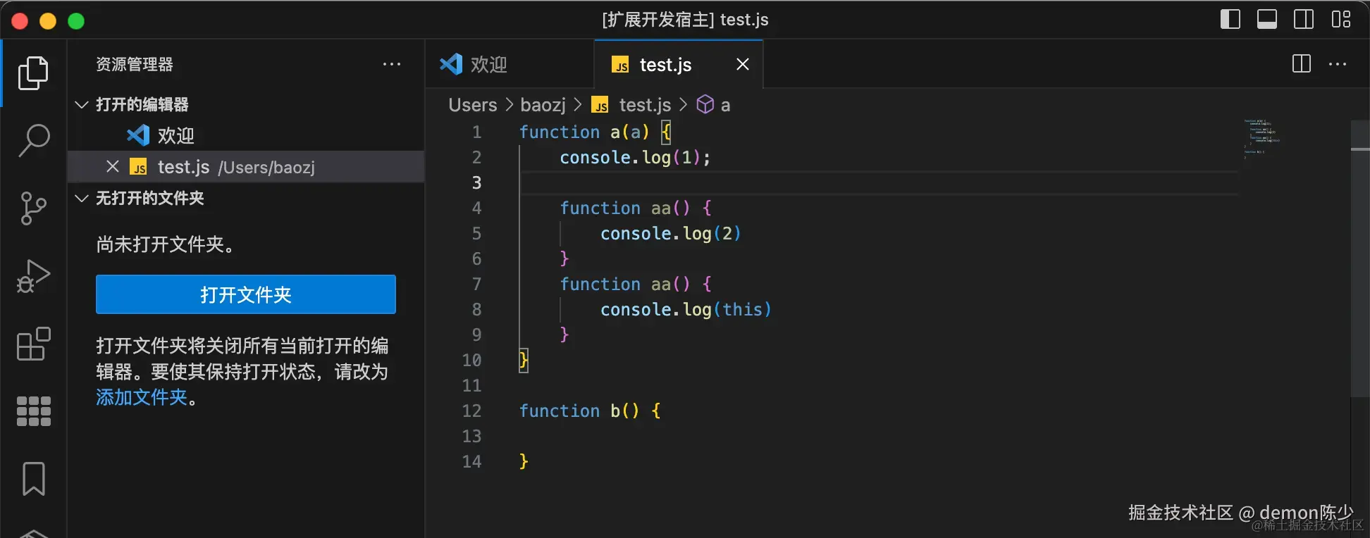Open the 资源管理器 more actions menu
The width and height of the screenshot is (1370, 538).
point(391,64)
